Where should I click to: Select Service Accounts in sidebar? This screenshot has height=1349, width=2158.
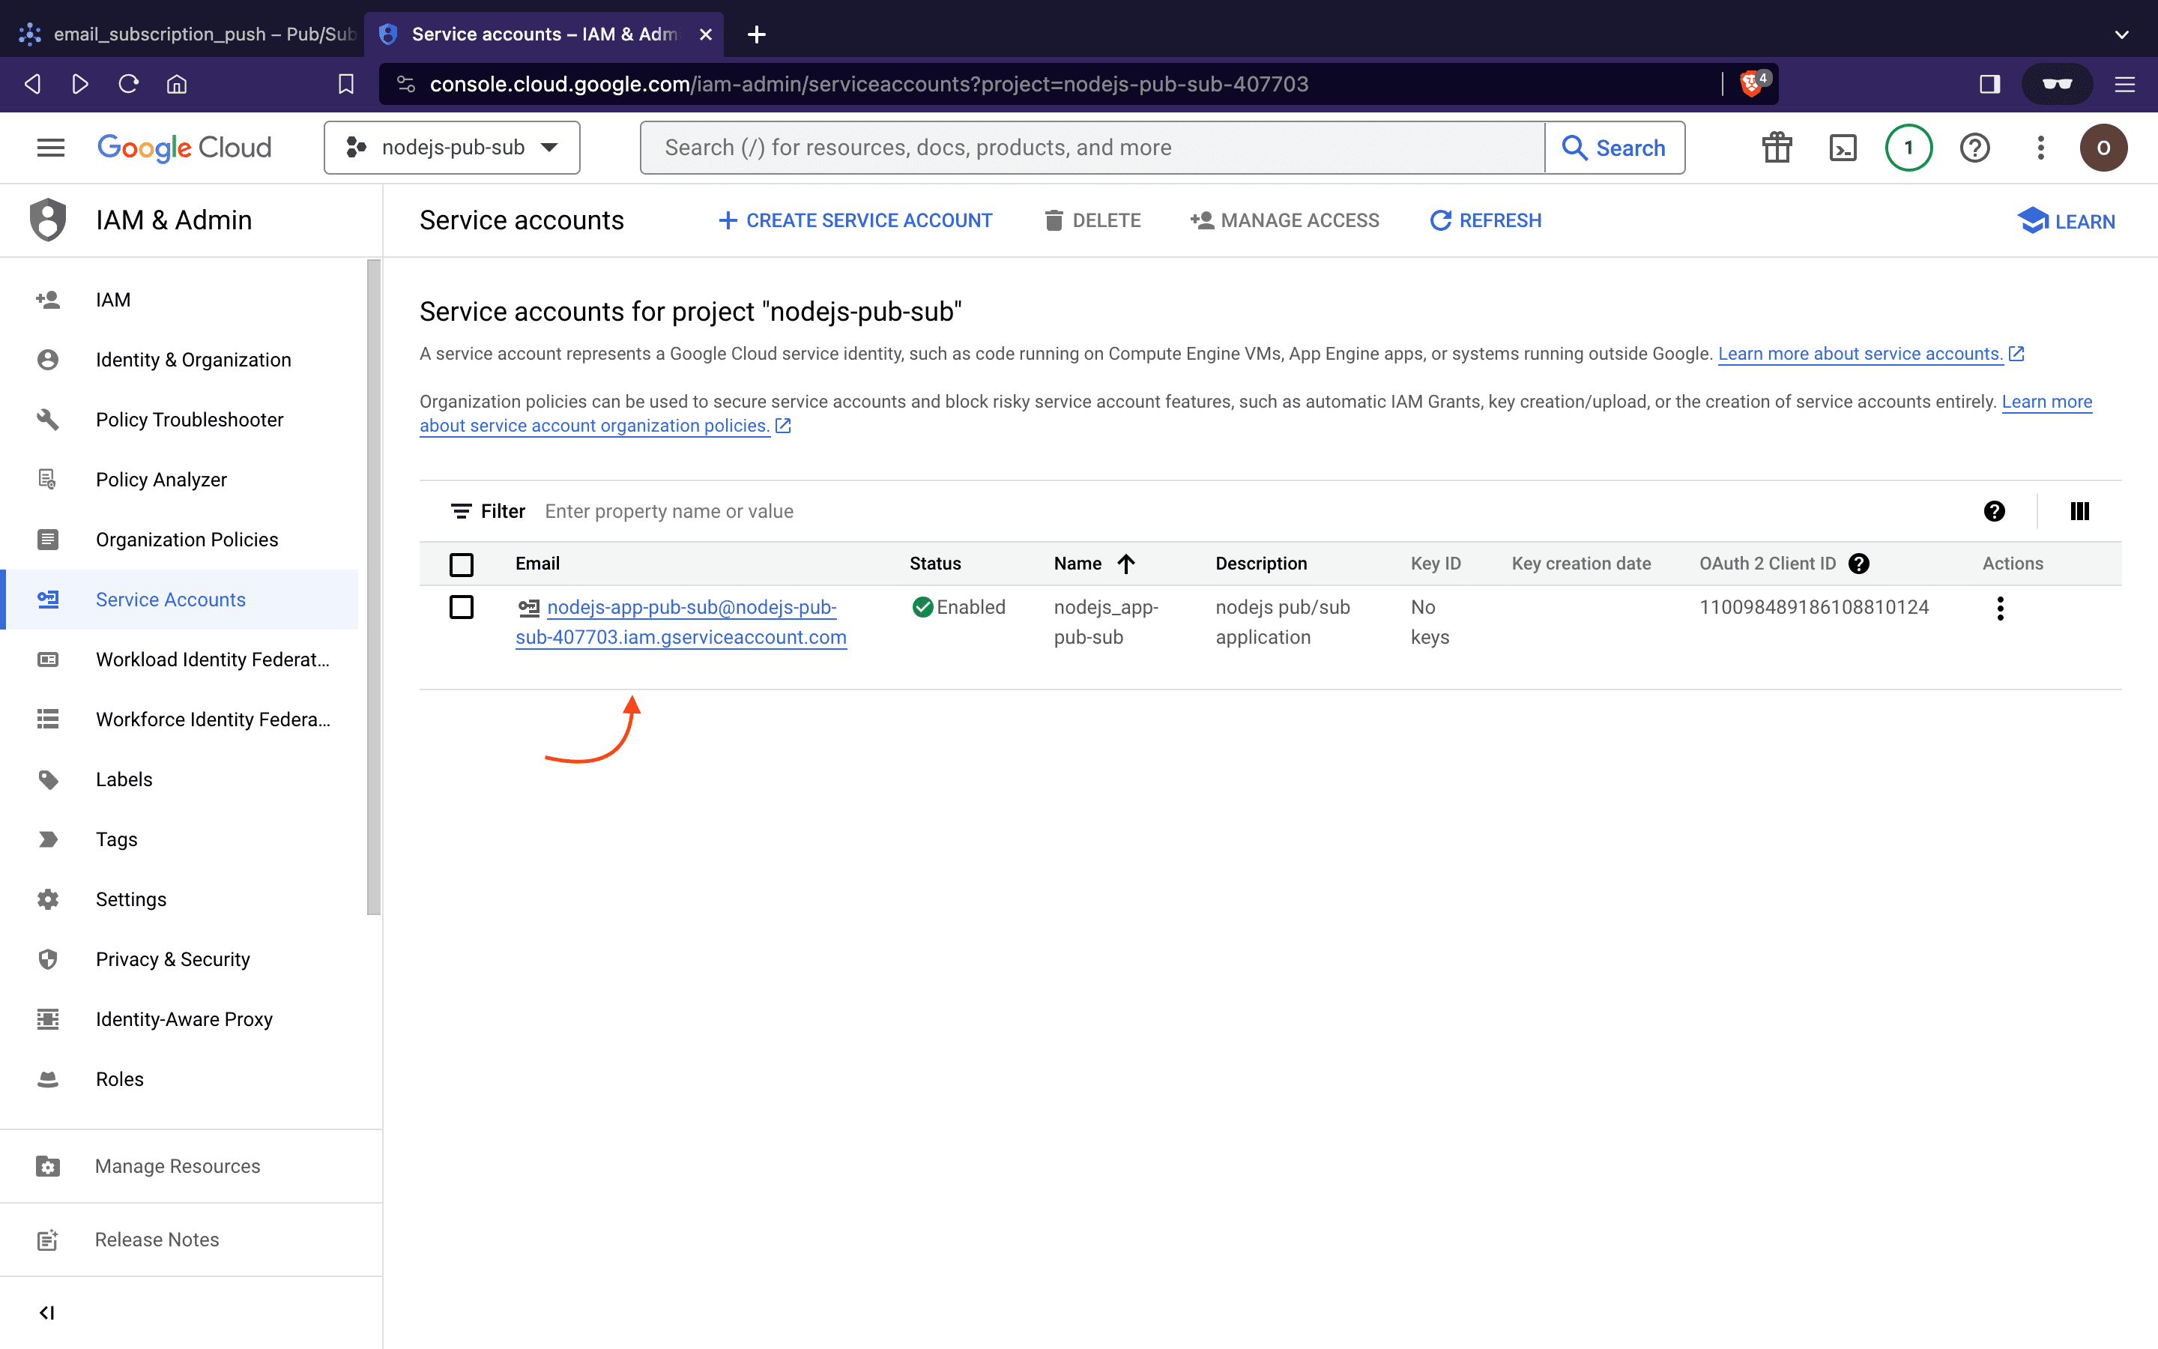tap(179, 600)
